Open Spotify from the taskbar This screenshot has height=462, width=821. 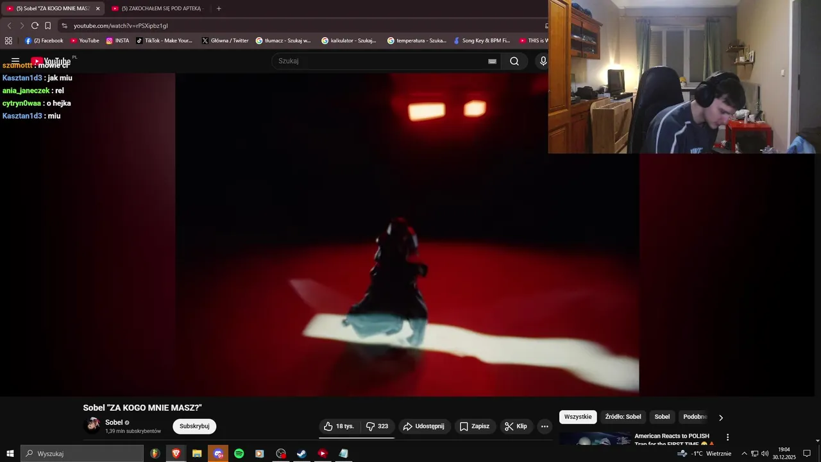pyautogui.click(x=239, y=454)
